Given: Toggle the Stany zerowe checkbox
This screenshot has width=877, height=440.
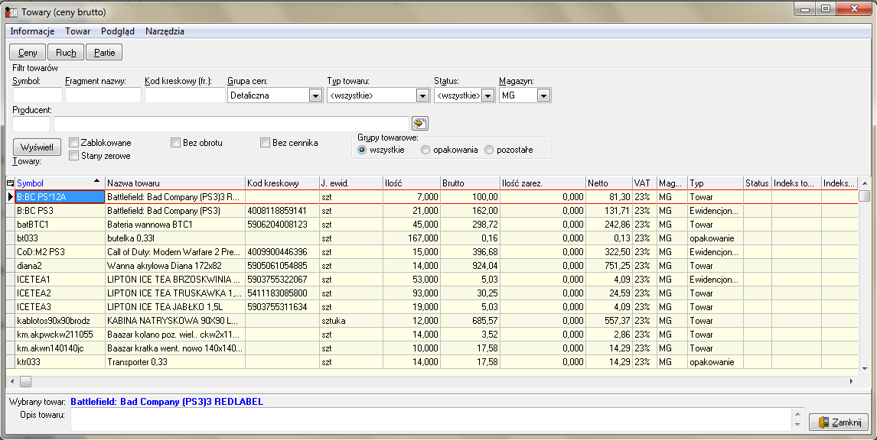Looking at the screenshot, I should pos(73,156).
